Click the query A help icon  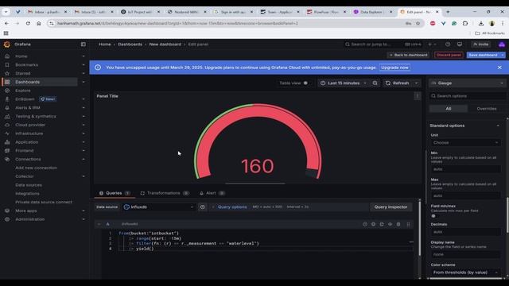point(365,224)
